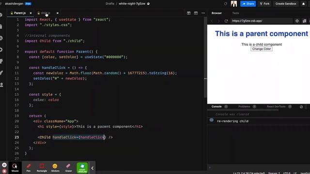The height and width of the screenshot is (174, 310).
Task: Clear the console with the clear icon
Action: coord(301,107)
